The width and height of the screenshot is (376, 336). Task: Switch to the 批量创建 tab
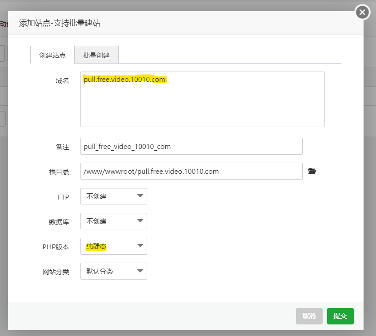point(96,56)
